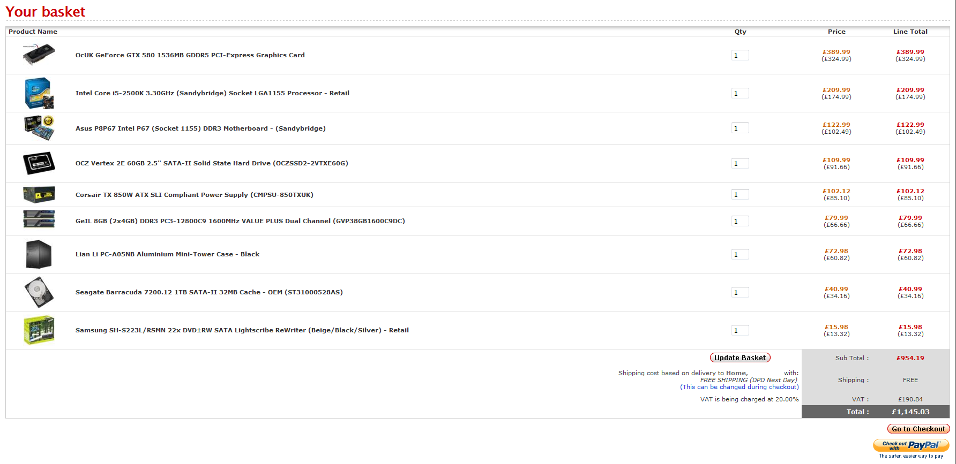Click the Intel Core i5-2500K box image

[x=39, y=93]
